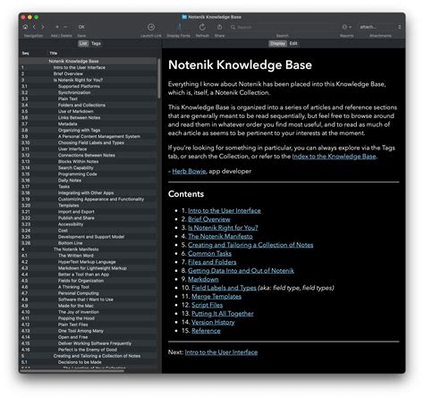The height and width of the screenshot is (398, 424).
Task: Select the List segment in sidebar
Action: [83, 44]
